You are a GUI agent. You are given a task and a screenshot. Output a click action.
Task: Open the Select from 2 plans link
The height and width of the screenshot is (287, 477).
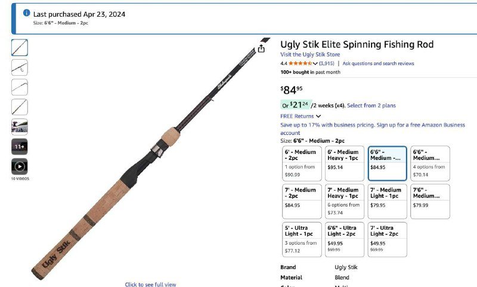[x=371, y=106]
